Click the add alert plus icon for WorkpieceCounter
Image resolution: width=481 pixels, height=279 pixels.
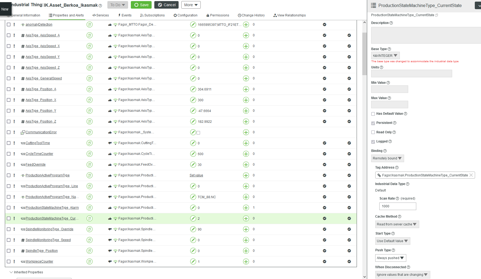click(246, 261)
